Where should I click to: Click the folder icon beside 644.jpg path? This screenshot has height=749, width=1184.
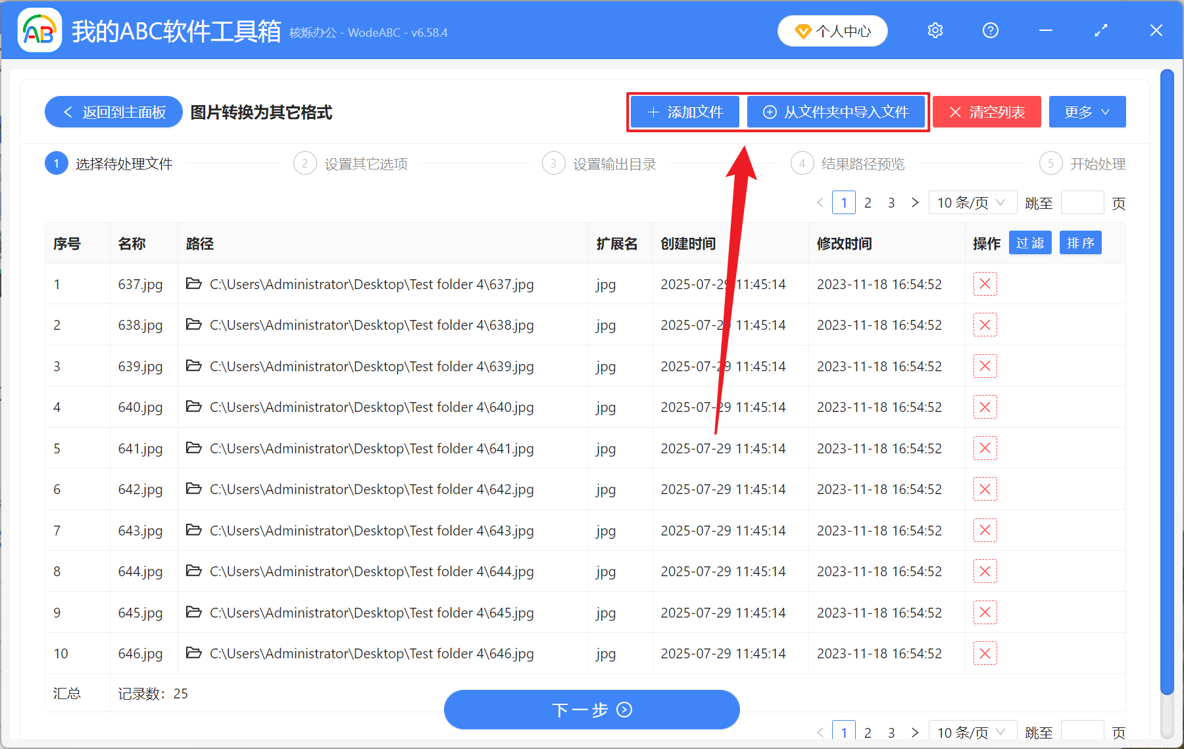coord(193,571)
